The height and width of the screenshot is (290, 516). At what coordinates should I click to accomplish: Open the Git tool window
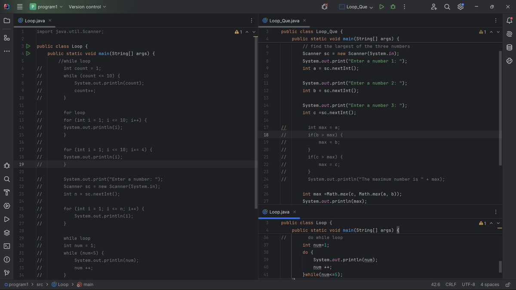6,273
